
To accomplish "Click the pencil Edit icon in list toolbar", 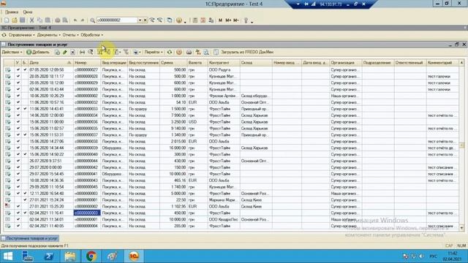I will click(65, 52).
